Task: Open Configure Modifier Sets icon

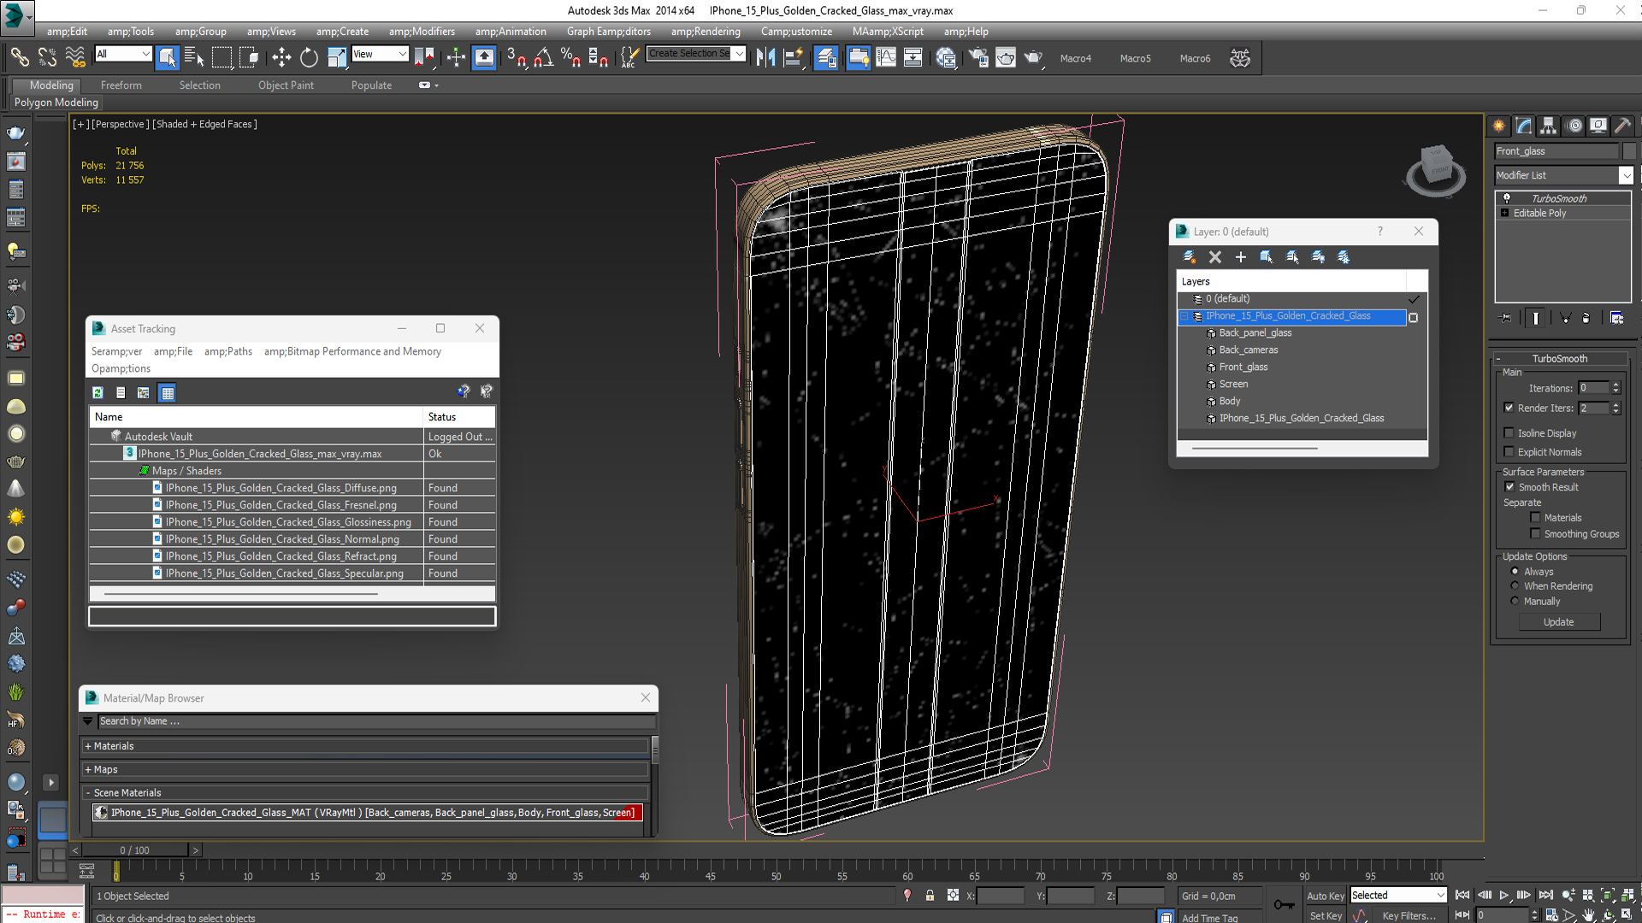Action: (1616, 318)
